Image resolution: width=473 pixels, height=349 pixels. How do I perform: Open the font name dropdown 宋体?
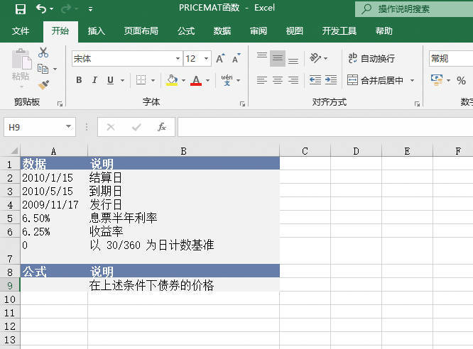[x=178, y=59]
